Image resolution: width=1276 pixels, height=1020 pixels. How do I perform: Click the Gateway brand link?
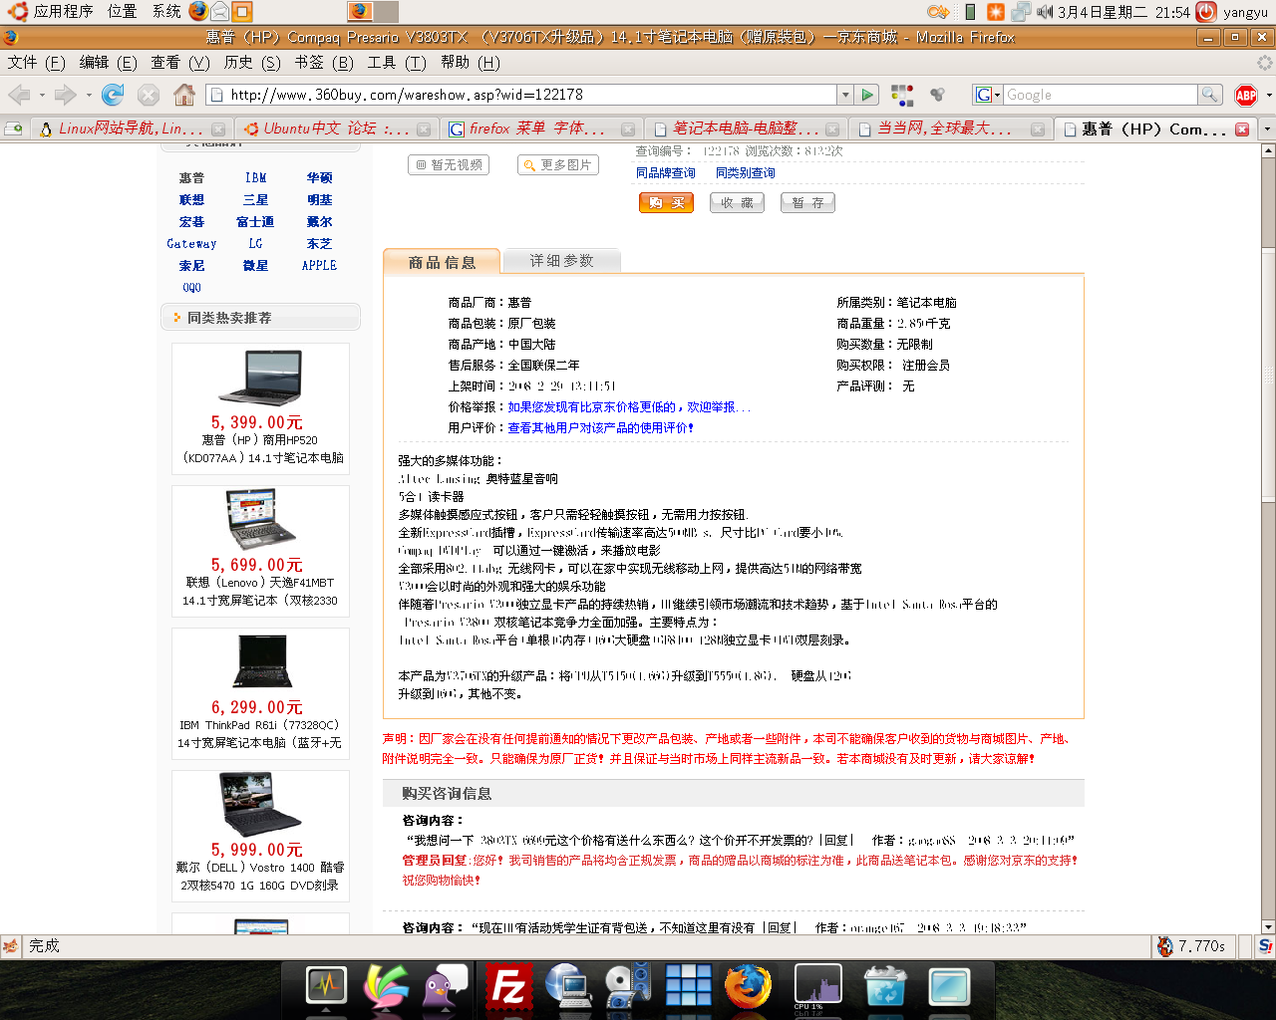pyautogui.click(x=191, y=244)
